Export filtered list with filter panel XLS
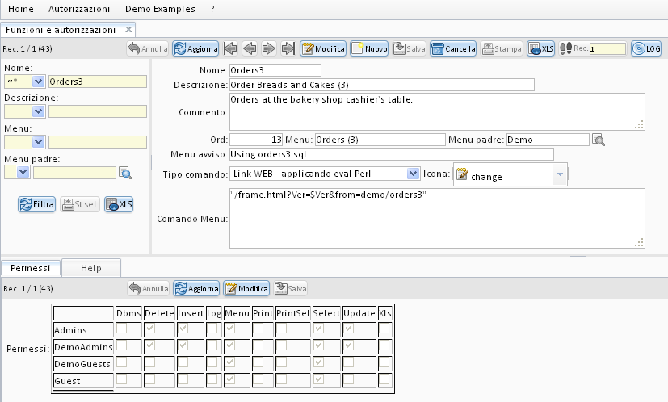The image size is (668, 402). pyautogui.click(x=119, y=204)
